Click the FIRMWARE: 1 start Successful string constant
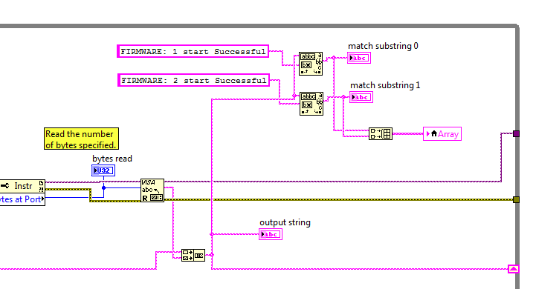Viewport: 533px width, 289px height. (x=193, y=51)
